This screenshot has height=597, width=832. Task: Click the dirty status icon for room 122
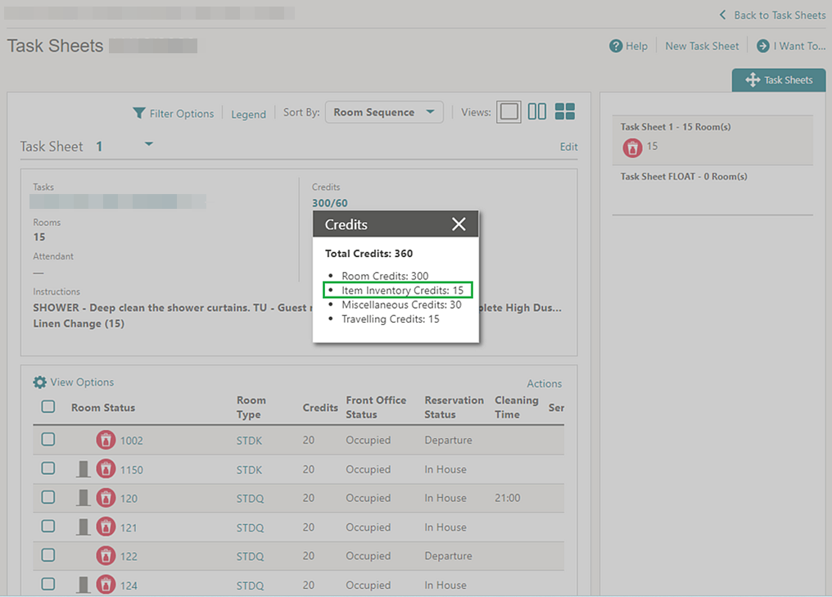106,555
